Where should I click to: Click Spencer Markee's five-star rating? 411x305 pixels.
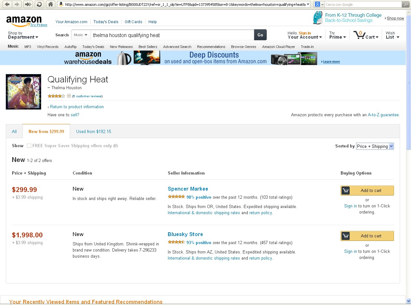(176, 197)
